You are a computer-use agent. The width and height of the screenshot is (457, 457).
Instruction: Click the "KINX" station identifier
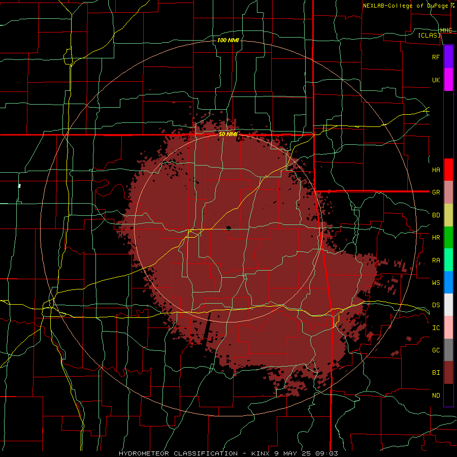[261, 453]
